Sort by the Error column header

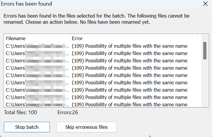[134, 38]
